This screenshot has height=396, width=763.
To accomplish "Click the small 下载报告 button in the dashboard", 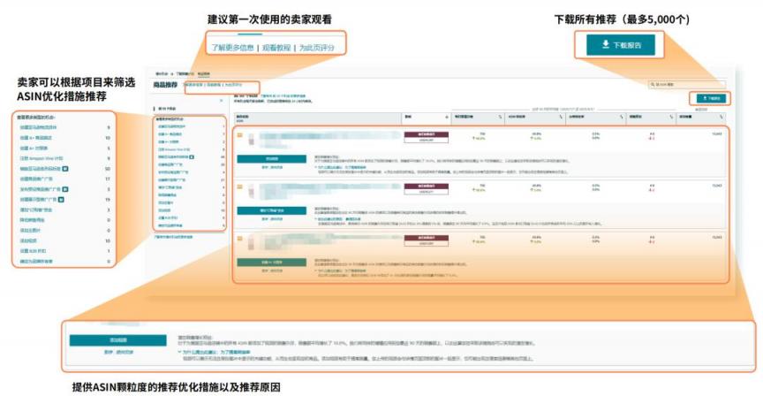I will point(711,98).
